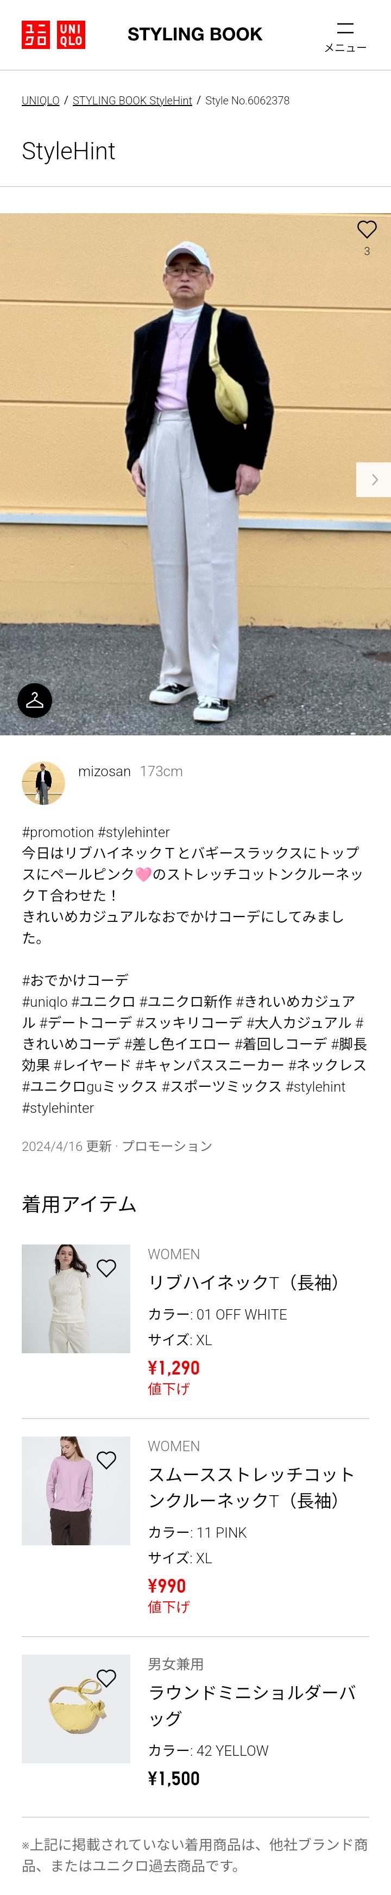Click the UNIQLO English red logo
The height and width of the screenshot is (1895, 391).
(x=71, y=35)
